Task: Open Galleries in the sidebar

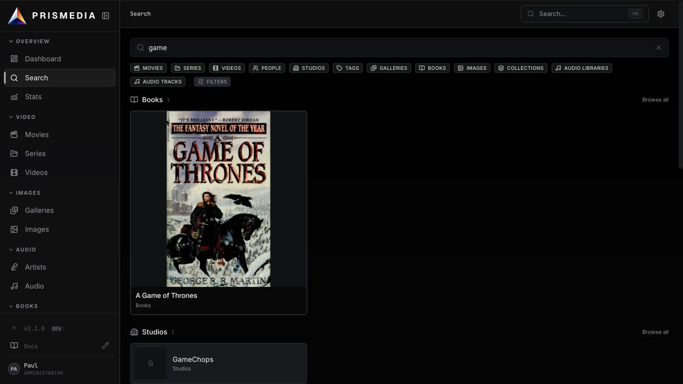Action: click(x=60, y=210)
